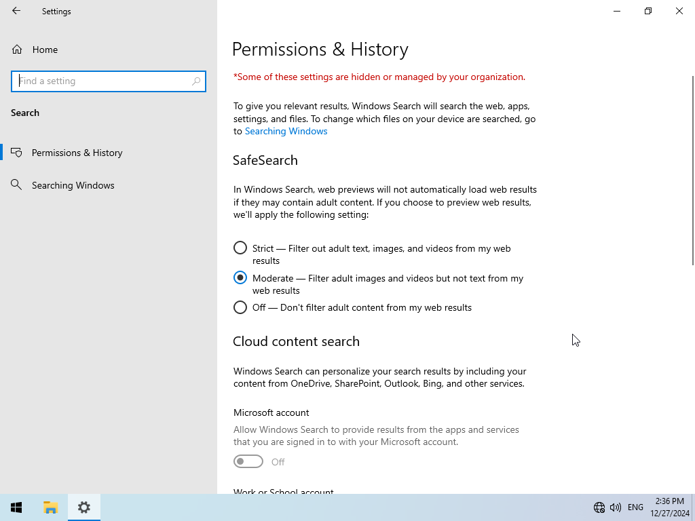This screenshot has width=695, height=521.
Task: Click the Searching Windows magnifier icon
Action: [x=16, y=185]
